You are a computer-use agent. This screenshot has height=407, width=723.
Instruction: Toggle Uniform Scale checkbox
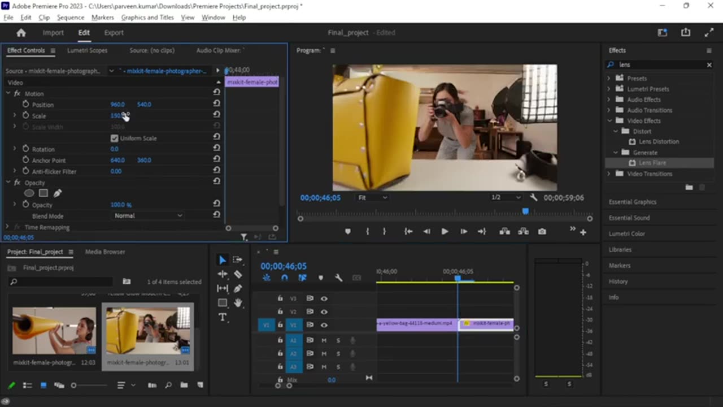pos(115,138)
